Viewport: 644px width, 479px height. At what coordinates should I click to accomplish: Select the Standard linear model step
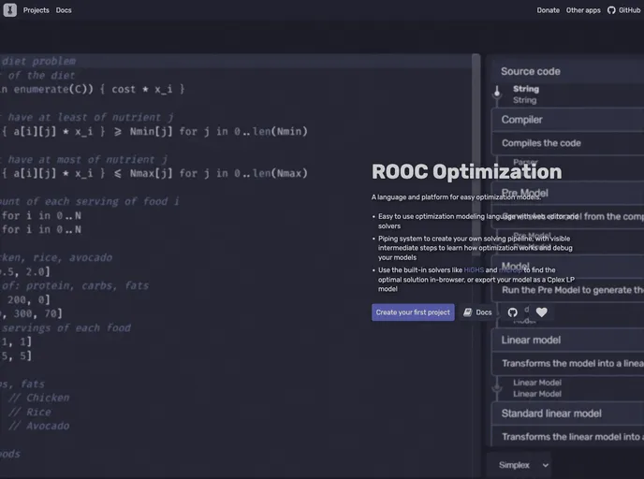(x=569, y=414)
